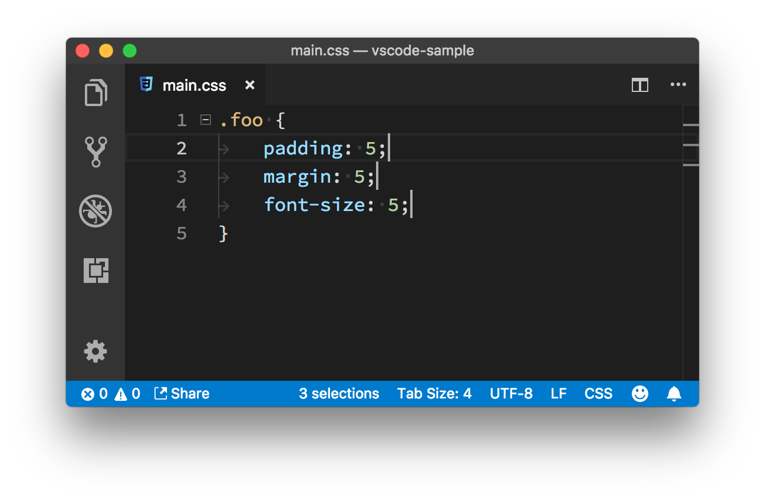This screenshot has width=765, height=501.
Task: Select the Debug icon in the activity bar
Action: [x=95, y=211]
